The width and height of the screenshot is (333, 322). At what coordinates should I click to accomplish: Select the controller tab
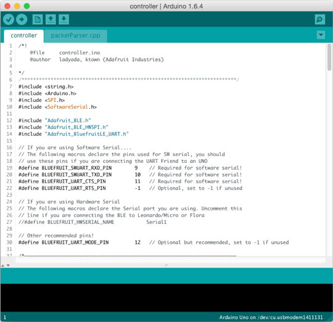point(24,36)
